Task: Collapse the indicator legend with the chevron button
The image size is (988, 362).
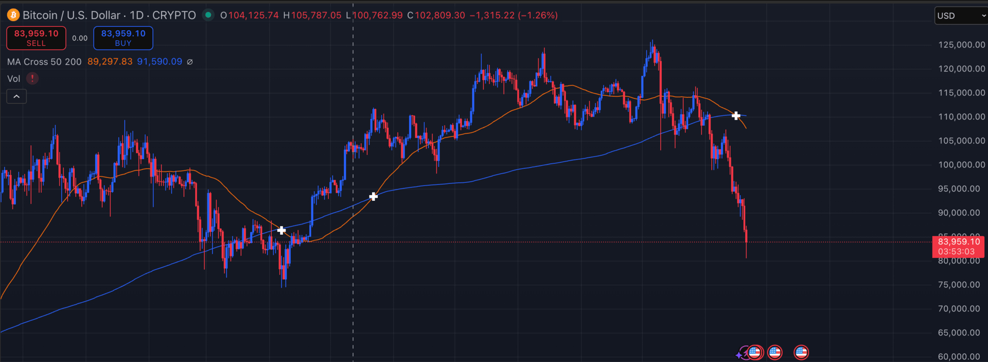Action: point(16,96)
